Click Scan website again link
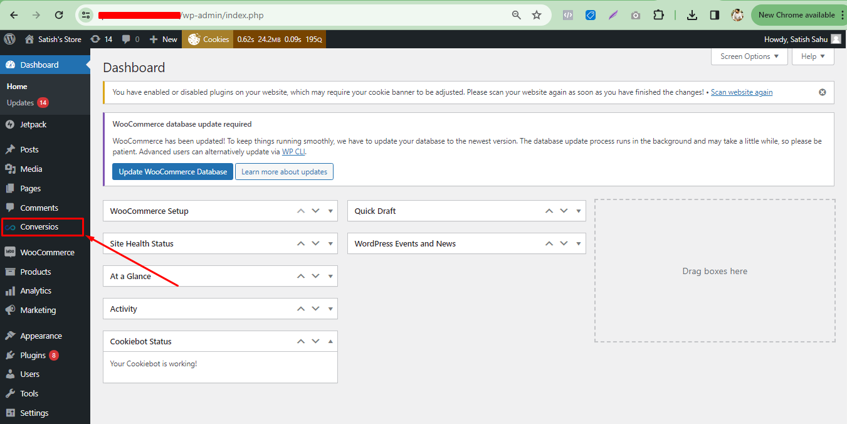The image size is (847, 424). [742, 92]
